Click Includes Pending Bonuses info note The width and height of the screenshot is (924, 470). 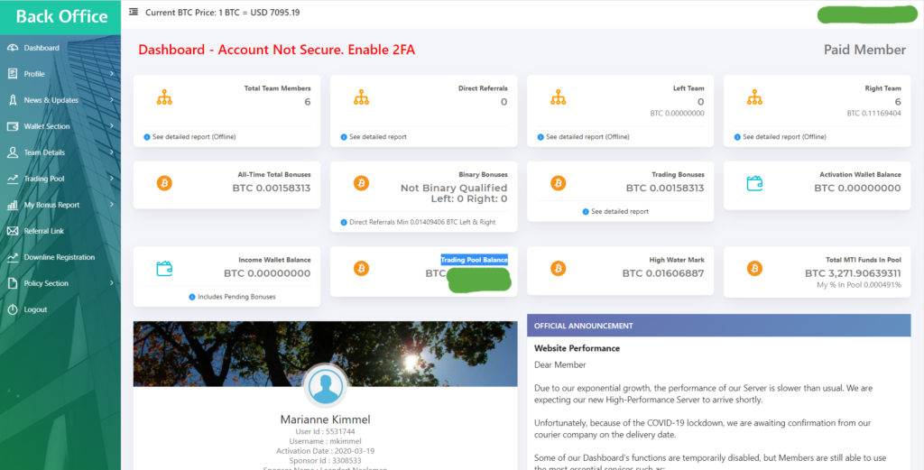[232, 297]
